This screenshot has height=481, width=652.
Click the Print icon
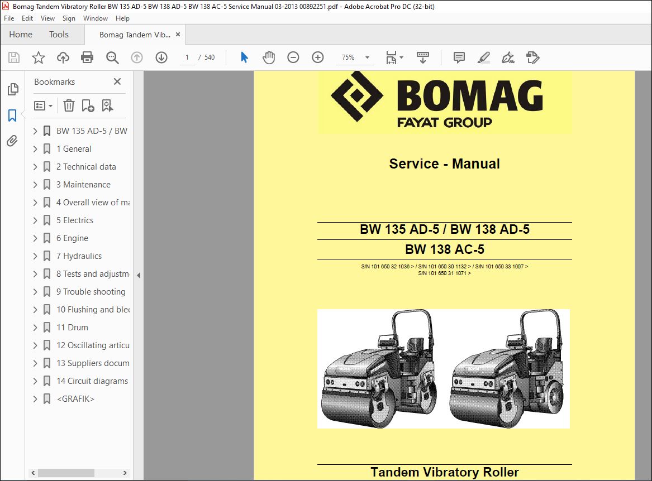(x=87, y=57)
